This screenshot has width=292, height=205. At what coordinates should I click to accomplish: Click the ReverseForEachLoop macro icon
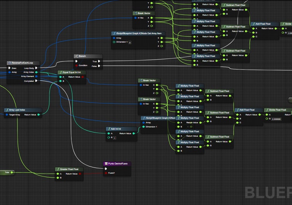(x=10, y=63)
